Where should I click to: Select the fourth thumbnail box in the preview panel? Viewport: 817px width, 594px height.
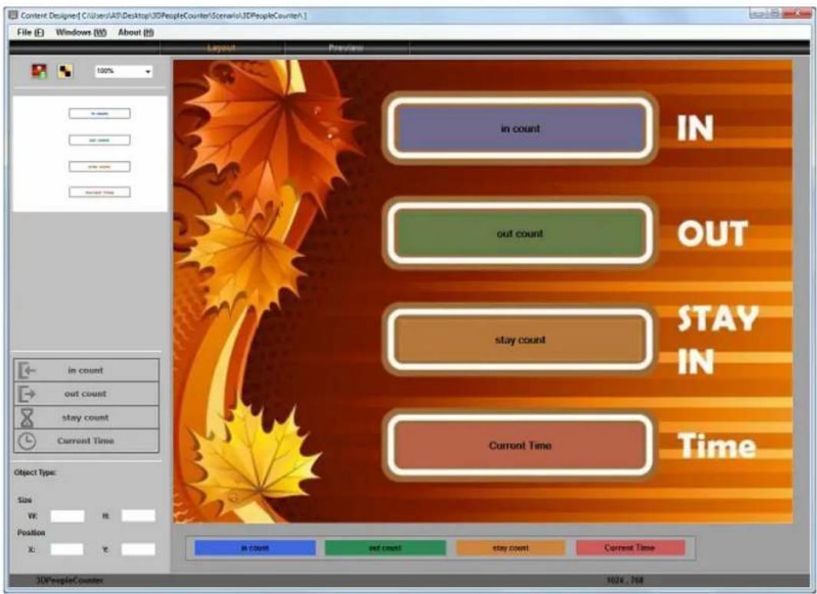tap(100, 193)
